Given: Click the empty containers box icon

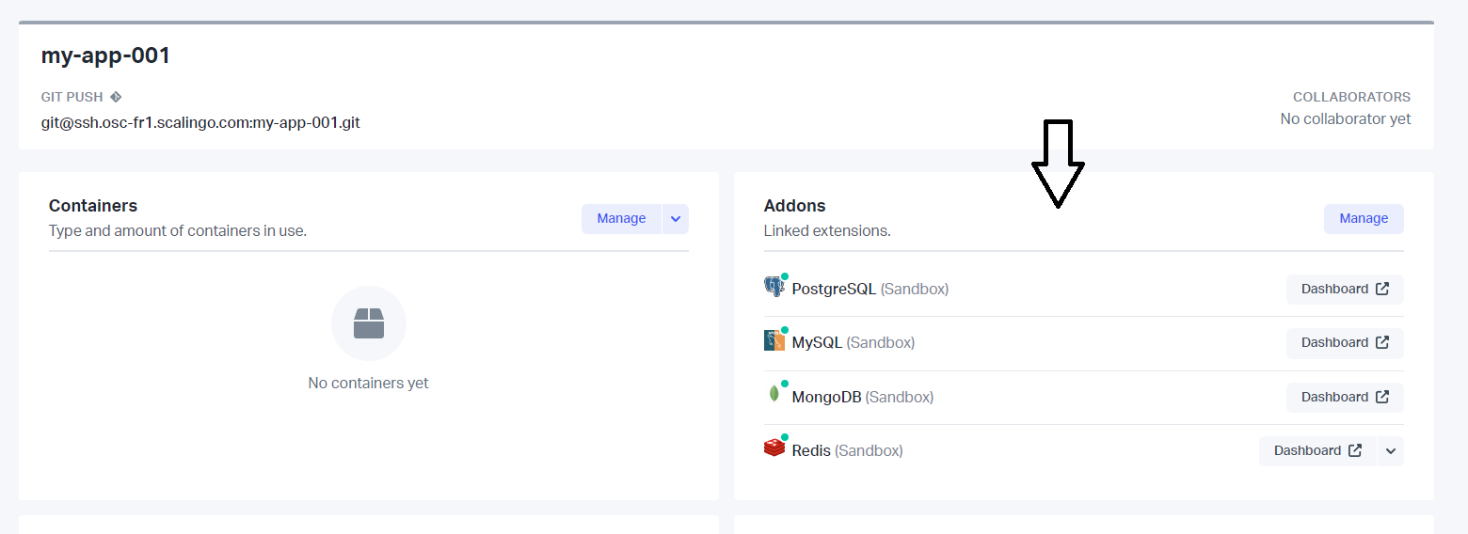Looking at the screenshot, I should click(x=369, y=323).
